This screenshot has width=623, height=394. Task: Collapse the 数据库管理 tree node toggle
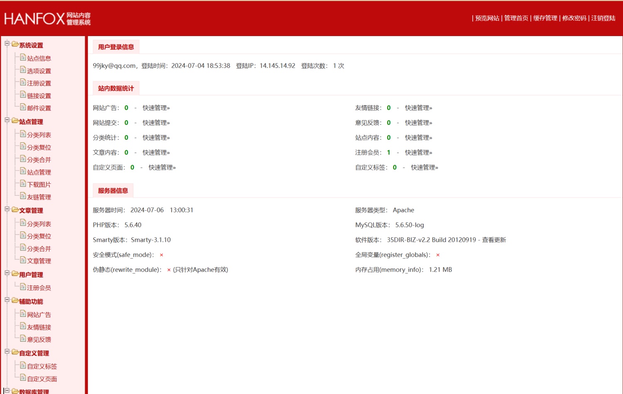[7, 390]
